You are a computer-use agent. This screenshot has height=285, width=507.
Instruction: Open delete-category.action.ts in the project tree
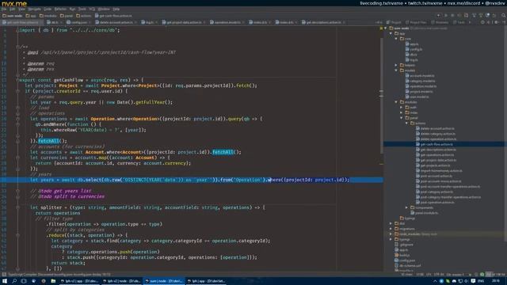click(x=435, y=134)
